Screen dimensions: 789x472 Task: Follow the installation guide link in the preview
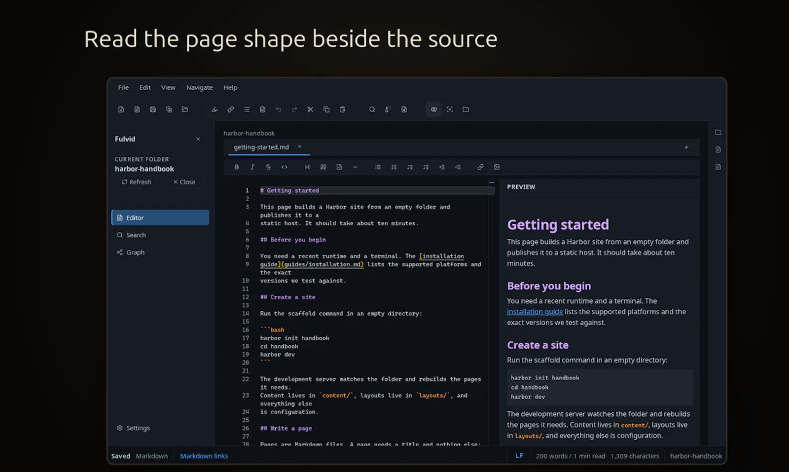point(535,312)
